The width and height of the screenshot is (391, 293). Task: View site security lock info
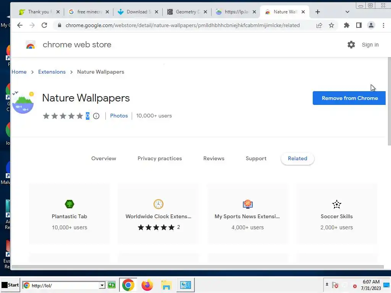coord(59,25)
